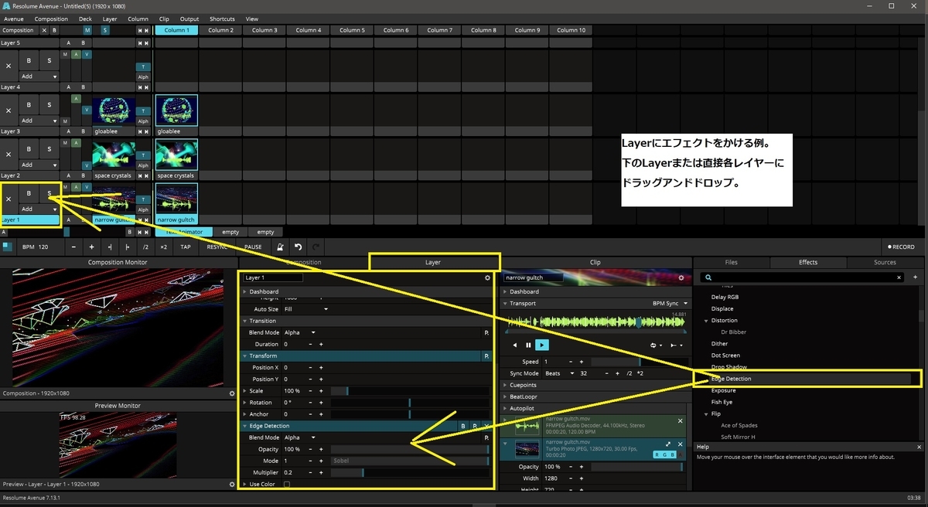The height and width of the screenshot is (507, 928).
Task: Click the Resolume logo icon beside BPM
Action: click(x=7, y=247)
